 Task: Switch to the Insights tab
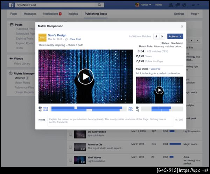pyautogui.click(x=73, y=14)
